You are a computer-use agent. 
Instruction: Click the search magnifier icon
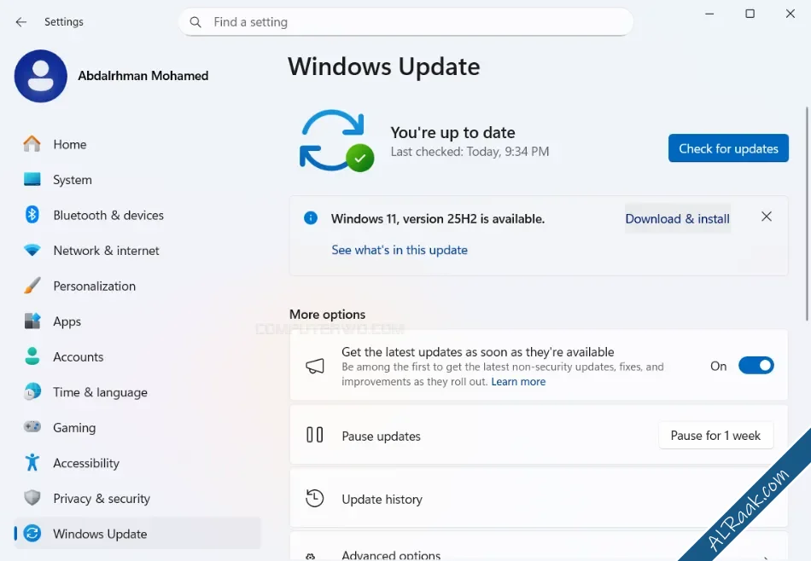coord(195,22)
